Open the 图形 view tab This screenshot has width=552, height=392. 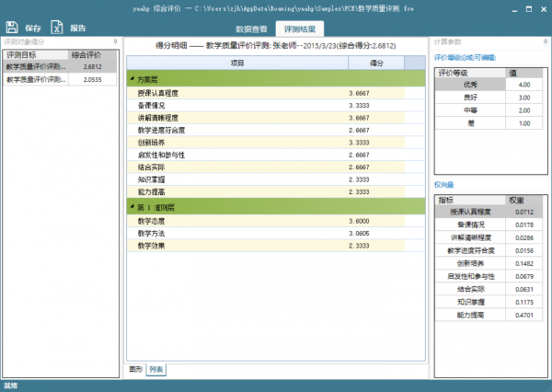pos(135,369)
